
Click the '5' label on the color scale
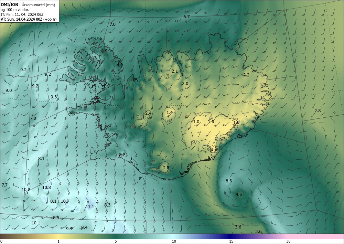(116, 242)
